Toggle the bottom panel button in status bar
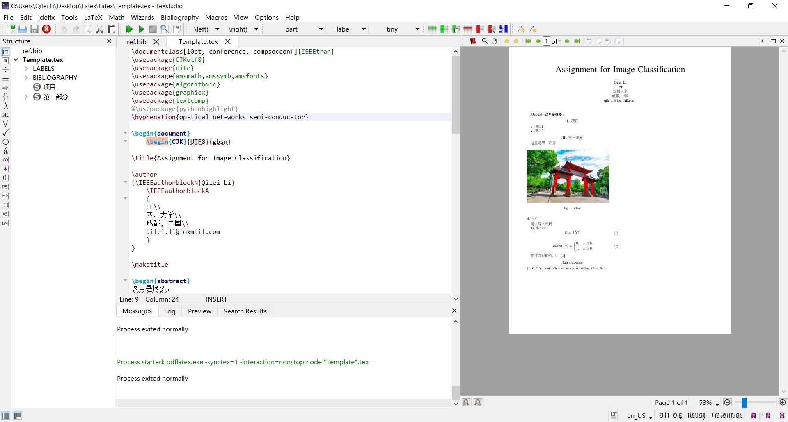The height and width of the screenshot is (422, 788). (x=18, y=415)
